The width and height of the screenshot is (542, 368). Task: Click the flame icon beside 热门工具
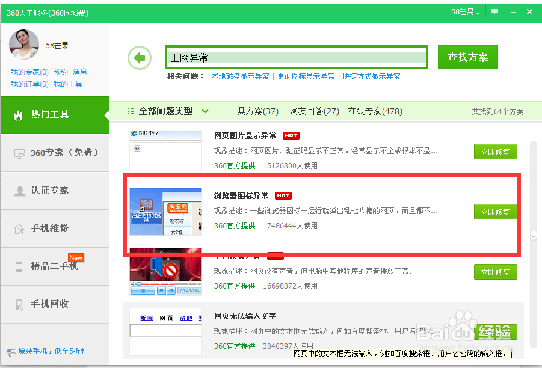[18, 115]
